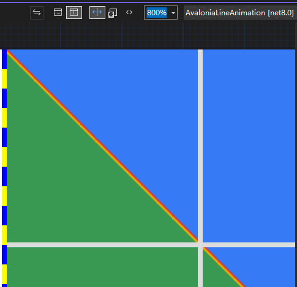Click the blue-yellow dashed stripe on left edge
Screen dimensions: 297x287
[4, 168]
